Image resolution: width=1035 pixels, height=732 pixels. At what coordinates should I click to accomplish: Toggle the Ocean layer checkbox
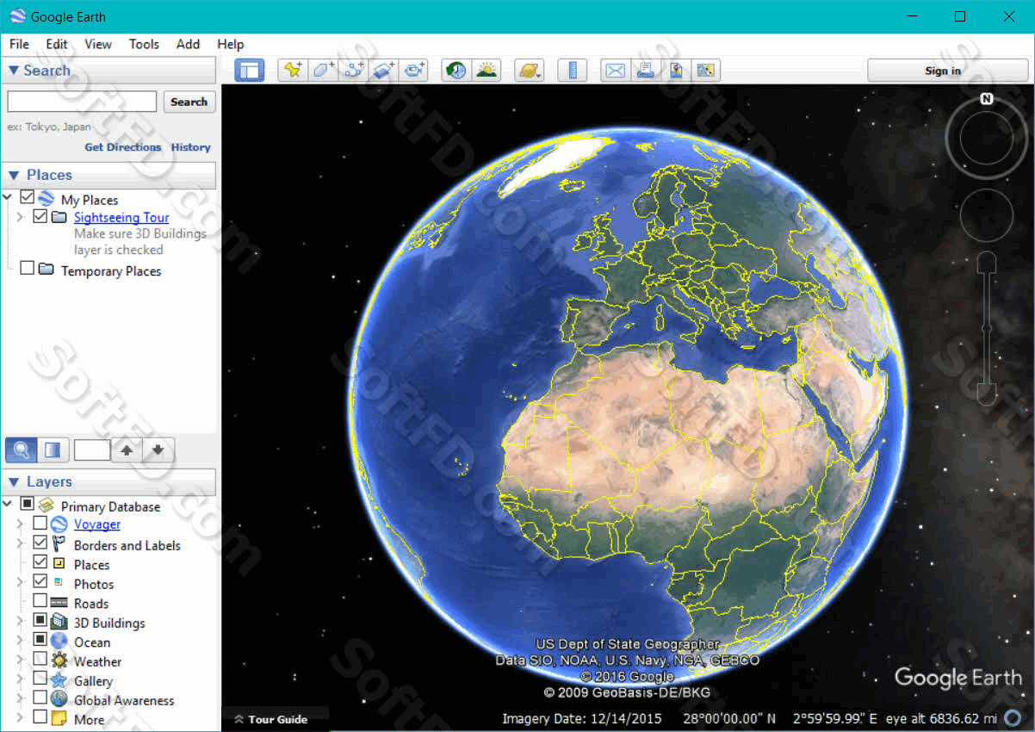(40, 639)
